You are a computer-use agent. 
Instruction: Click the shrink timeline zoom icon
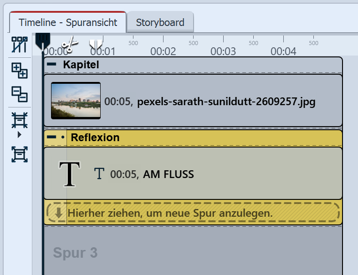coord(19,120)
